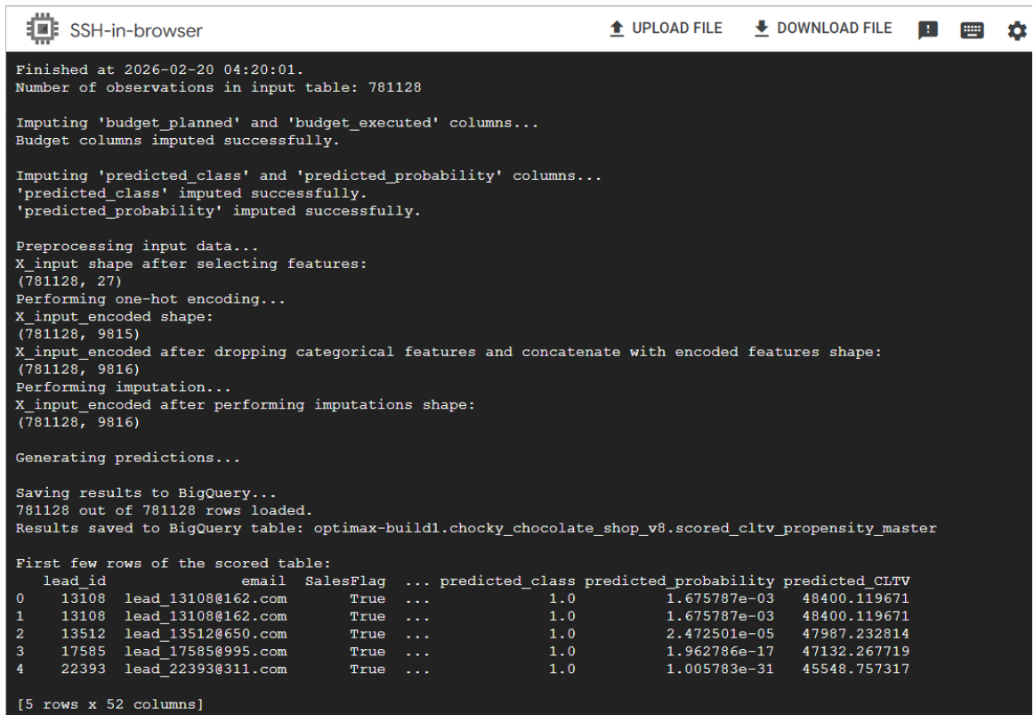Click the 'Budget columns imputed successfully.' line
Image resolution: width=1034 pixels, height=715 pixels.
(x=177, y=141)
